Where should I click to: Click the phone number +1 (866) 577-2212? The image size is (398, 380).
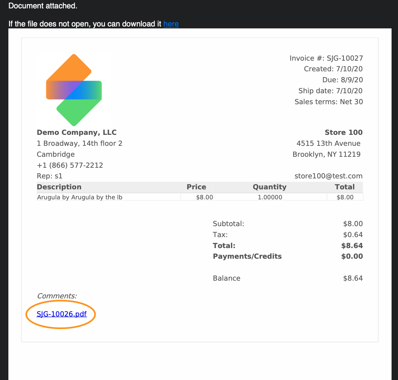coord(70,165)
